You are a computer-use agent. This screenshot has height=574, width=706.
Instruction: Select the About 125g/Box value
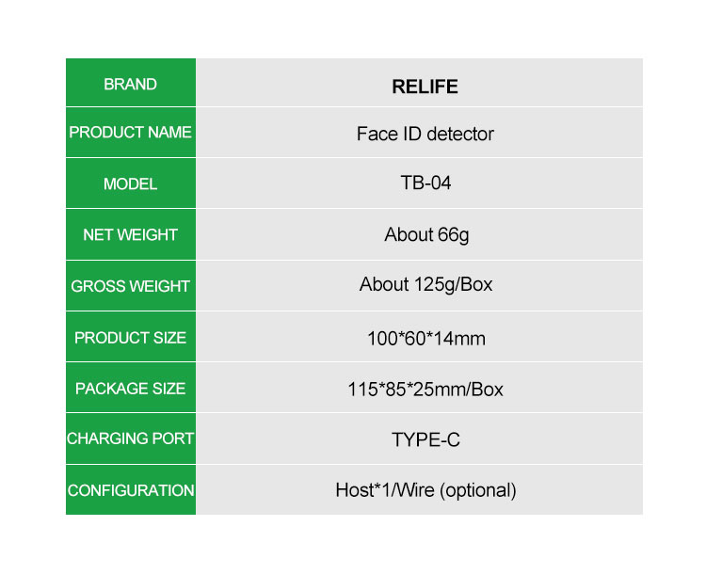tap(425, 284)
